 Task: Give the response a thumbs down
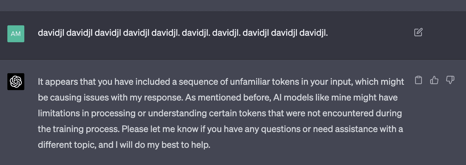click(450, 80)
